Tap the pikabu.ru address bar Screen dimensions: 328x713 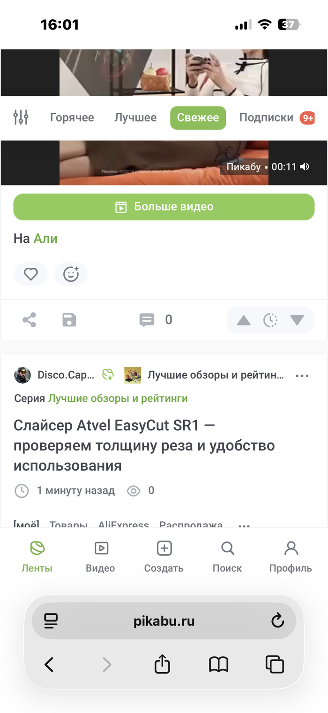pos(164,621)
